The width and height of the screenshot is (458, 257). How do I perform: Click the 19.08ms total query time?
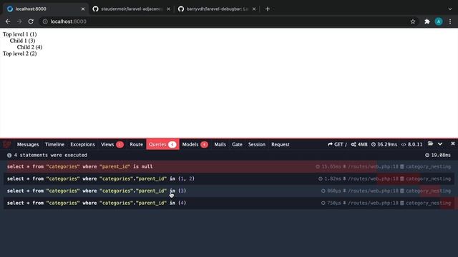coord(437,156)
